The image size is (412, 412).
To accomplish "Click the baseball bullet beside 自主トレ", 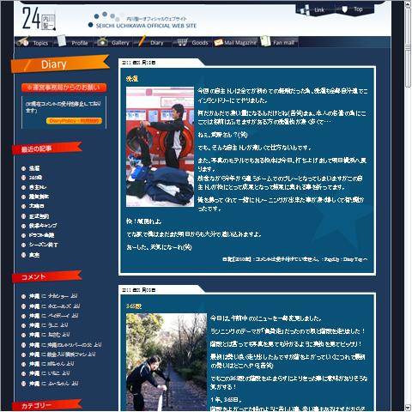I will [24, 187].
